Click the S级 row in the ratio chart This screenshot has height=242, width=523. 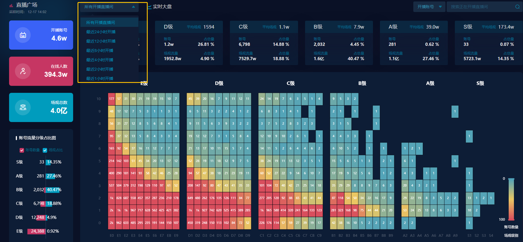tap(39, 162)
